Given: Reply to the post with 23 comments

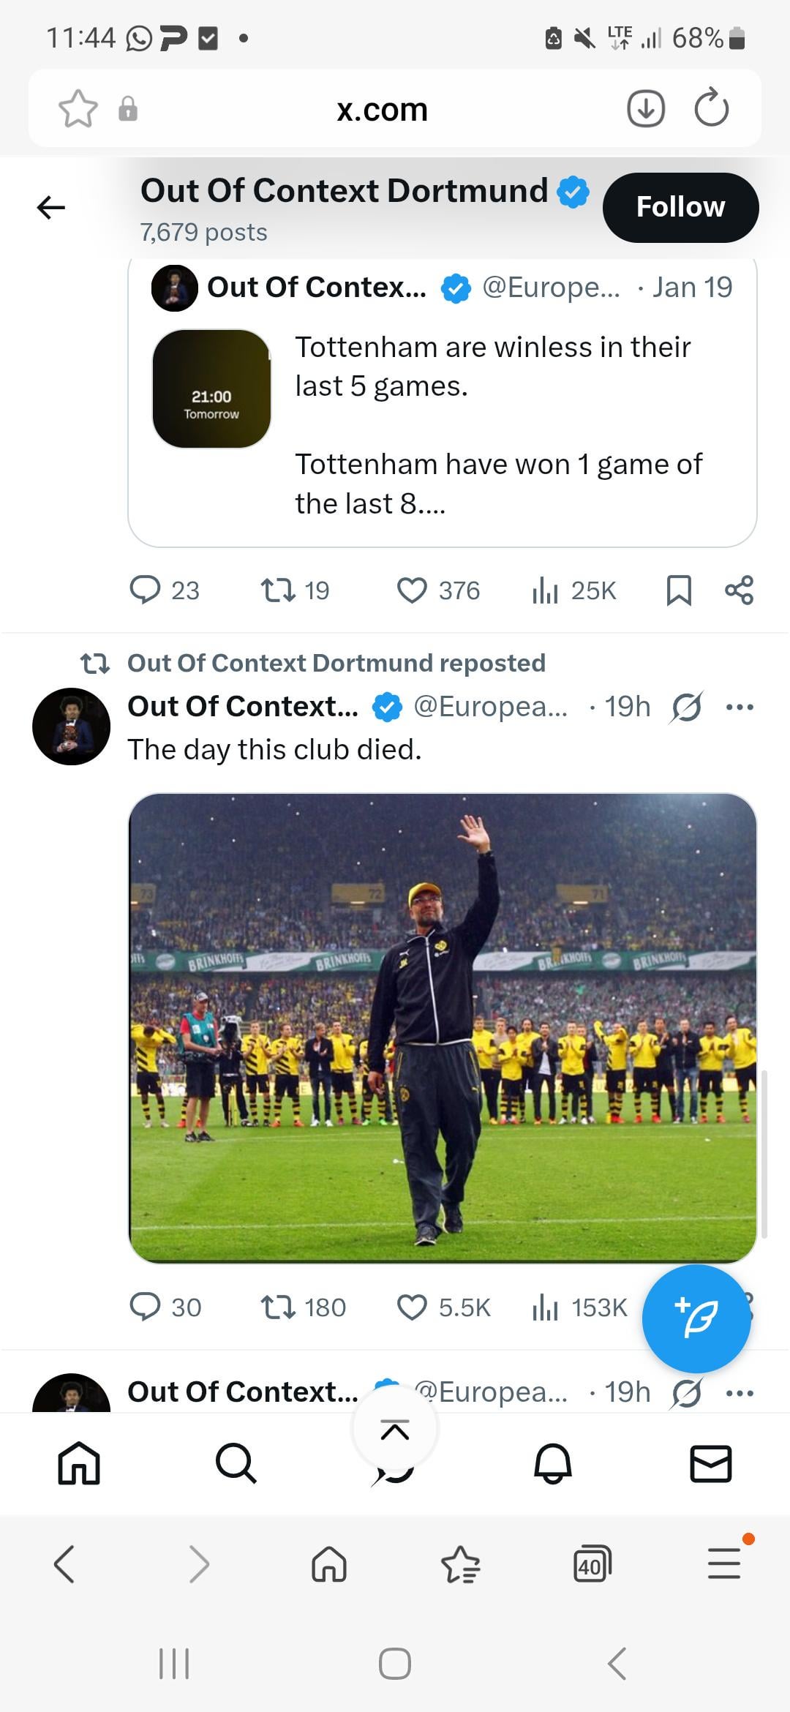Looking at the screenshot, I should pos(145,590).
